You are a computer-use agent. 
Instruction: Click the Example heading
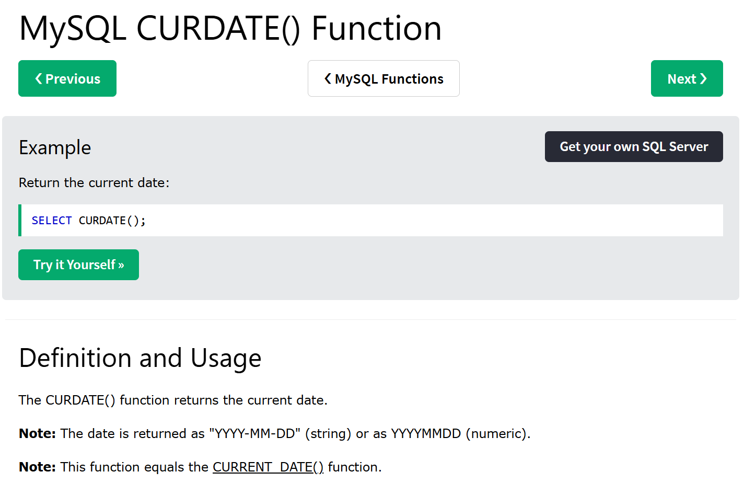[x=55, y=148]
